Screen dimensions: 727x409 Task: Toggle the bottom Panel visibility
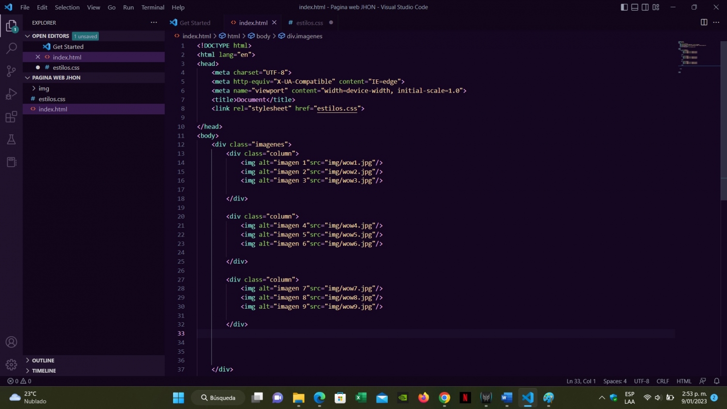pyautogui.click(x=634, y=7)
